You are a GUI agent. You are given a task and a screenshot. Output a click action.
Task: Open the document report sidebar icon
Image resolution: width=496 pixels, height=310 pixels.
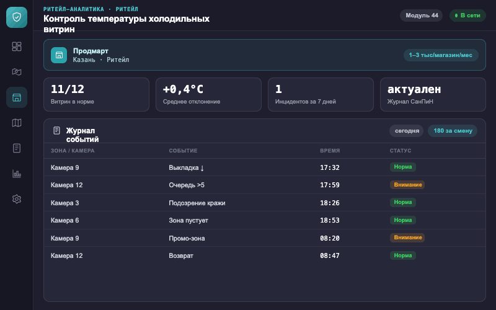click(x=17, y=148)
